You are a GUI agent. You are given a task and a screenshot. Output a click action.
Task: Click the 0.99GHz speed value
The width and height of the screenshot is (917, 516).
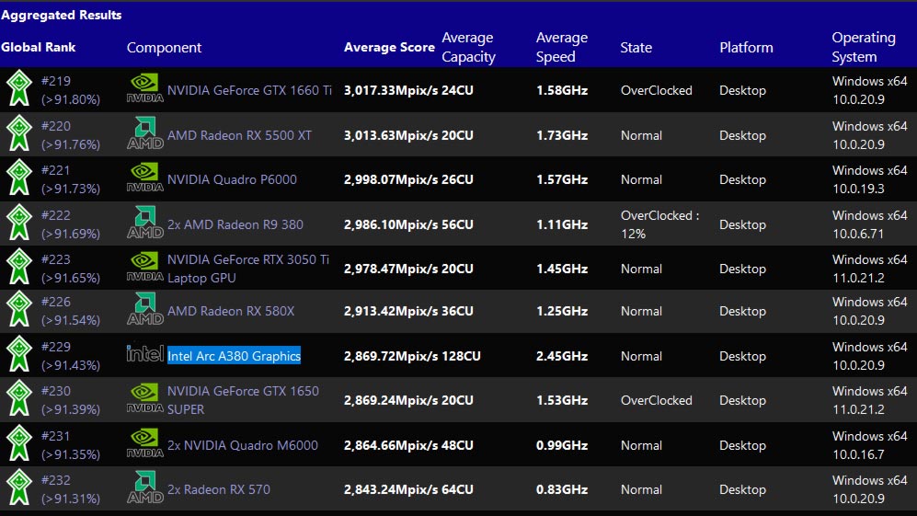pos(562,445)
